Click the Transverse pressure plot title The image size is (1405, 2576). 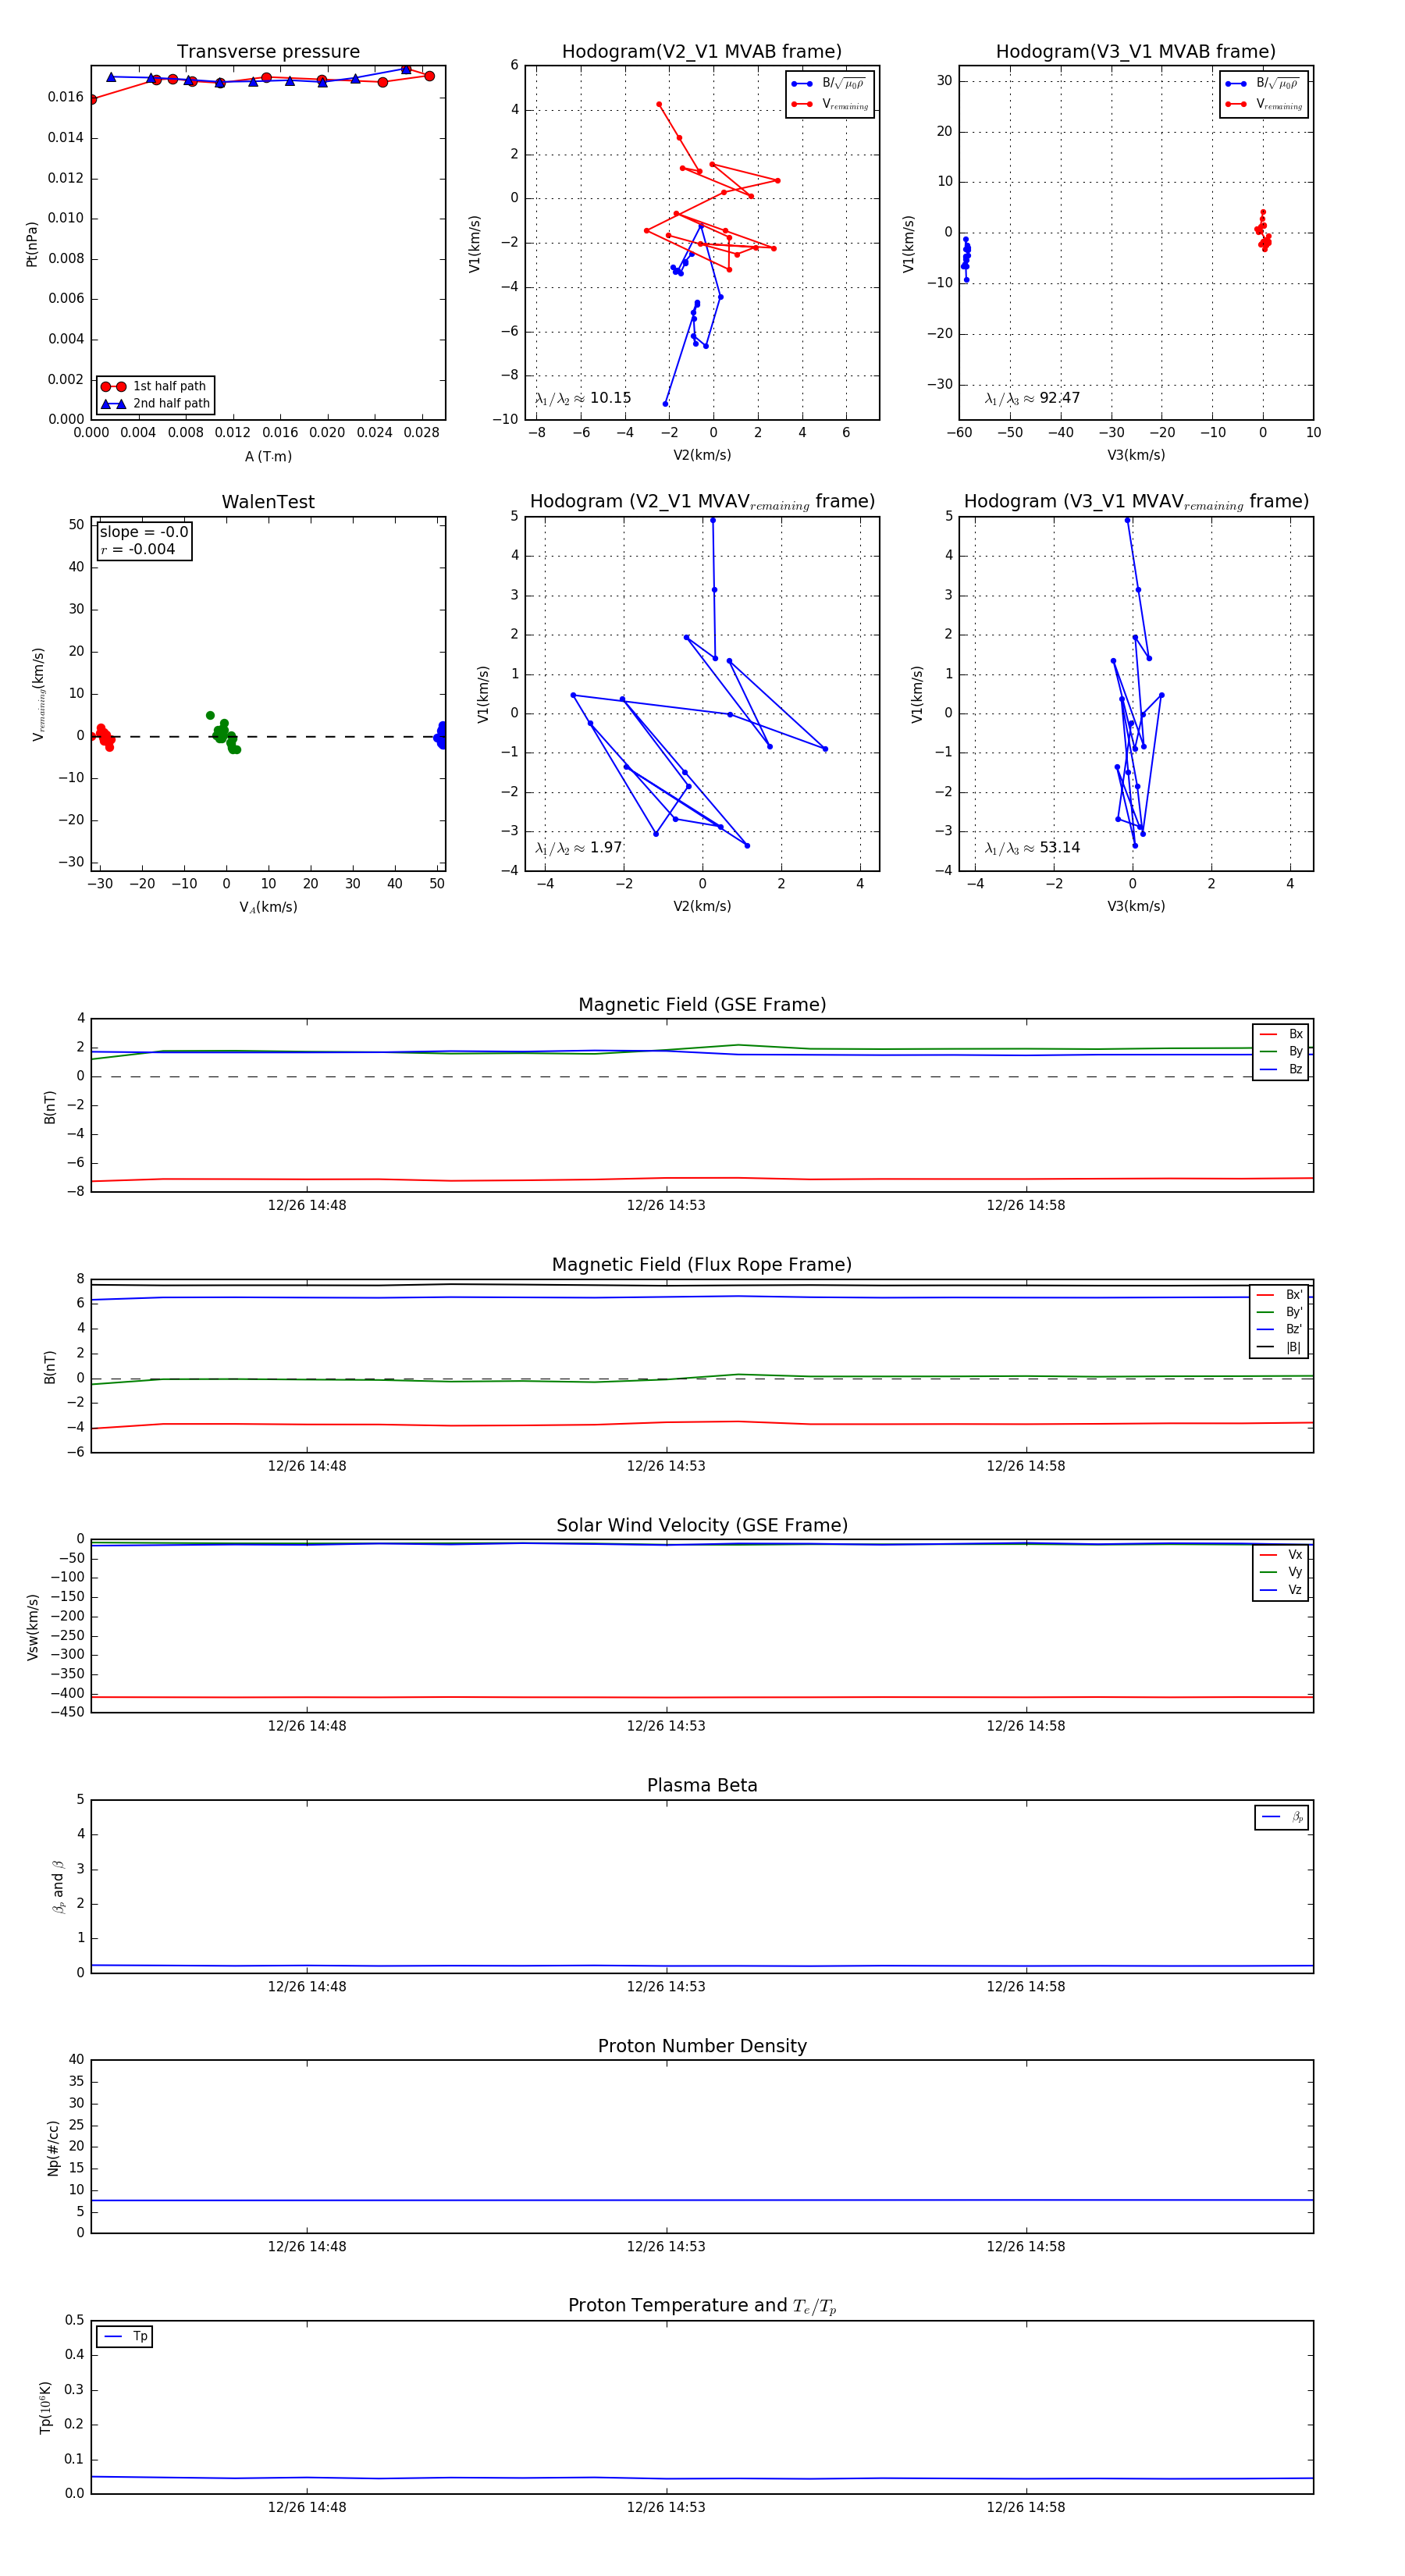(268, 52)
